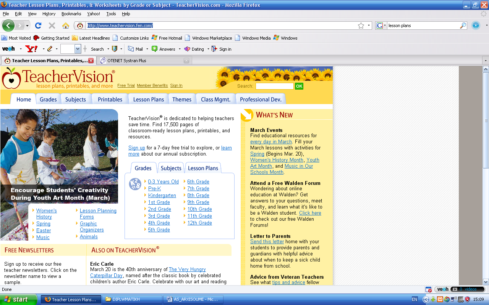Image resolution: width=489 pixels, height=305 pixels.
Task: Click the Stop loading X icon
Action: click(52, 26)
